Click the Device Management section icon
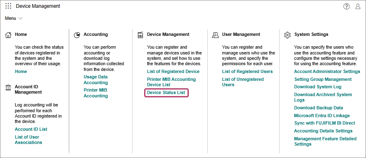The image size is (366, 158). (x=140, y=35)
